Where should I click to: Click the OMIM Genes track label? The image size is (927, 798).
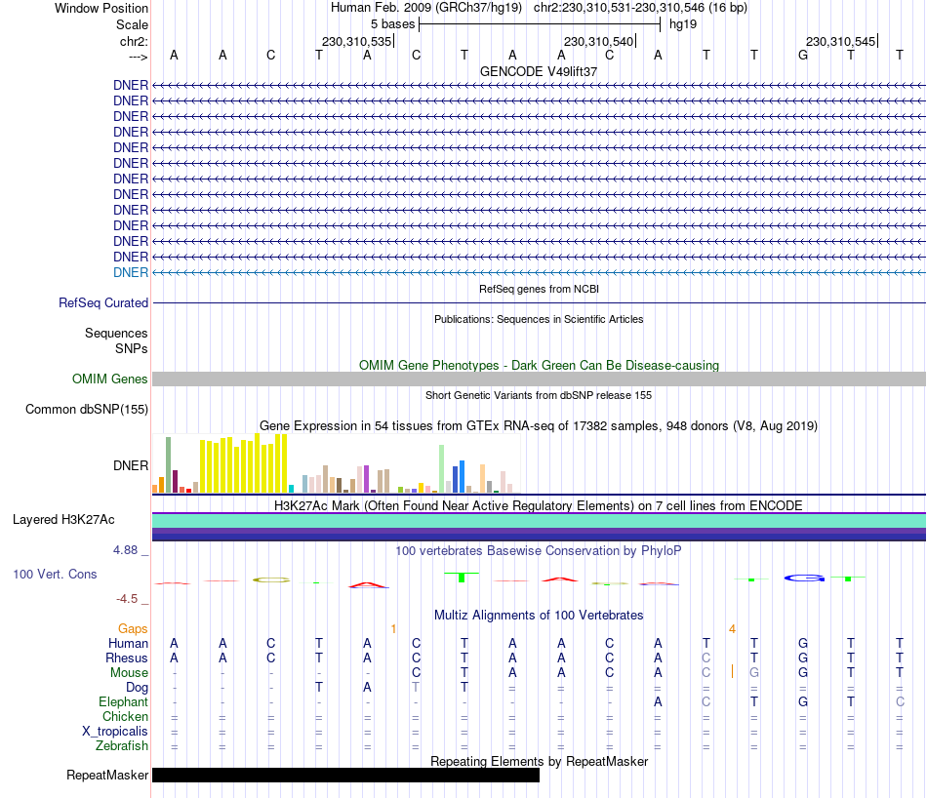(110, 379)
